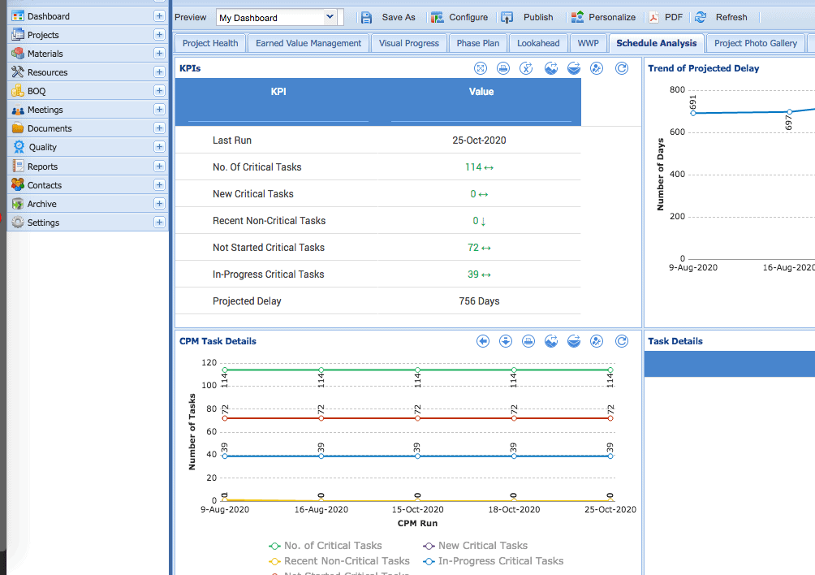Screen dimensions: 815x575
Task: Open the CPM Task Details panel settings icon
Action: (597, 342)
